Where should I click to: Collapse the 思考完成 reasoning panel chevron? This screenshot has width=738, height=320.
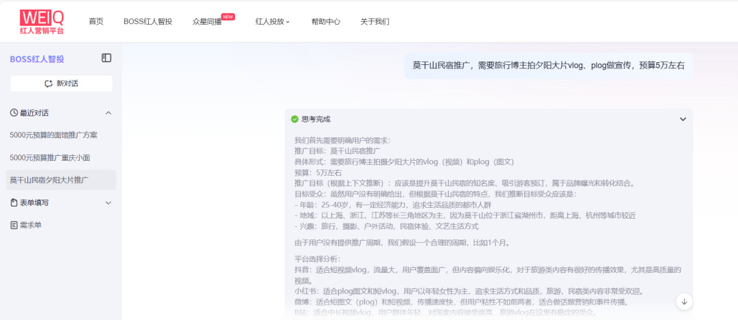click(x=683, y=119)
